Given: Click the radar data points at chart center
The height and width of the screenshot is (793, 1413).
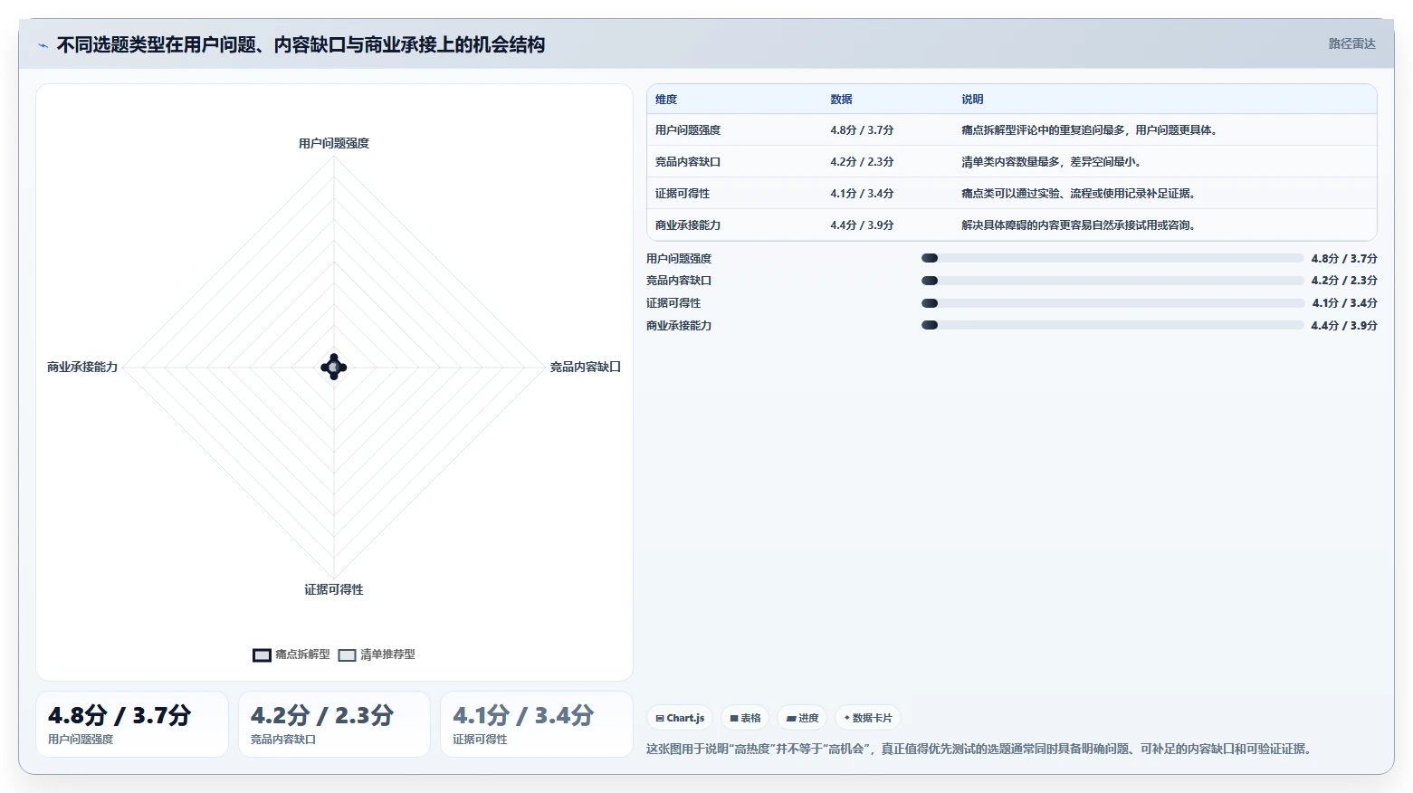Looking at the screenshot, I should (x=334, y=367).
